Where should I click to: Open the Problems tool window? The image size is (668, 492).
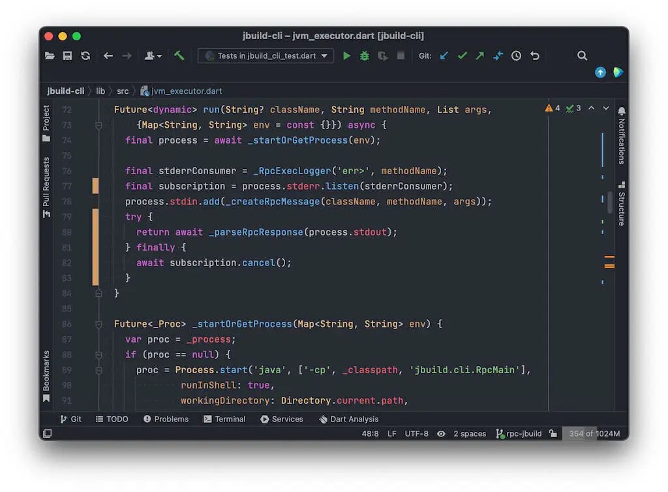point(166,419)
